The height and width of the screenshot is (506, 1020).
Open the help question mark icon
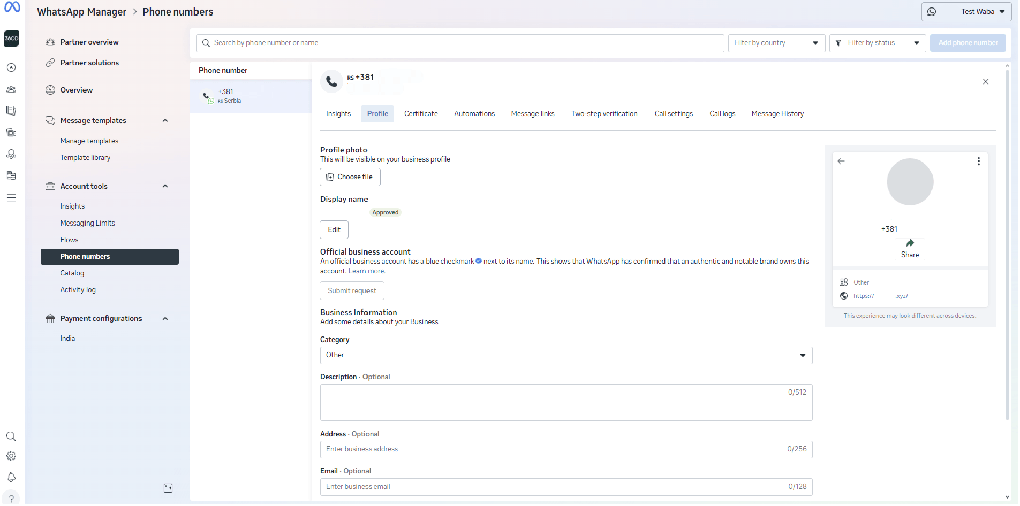[11, 498]
